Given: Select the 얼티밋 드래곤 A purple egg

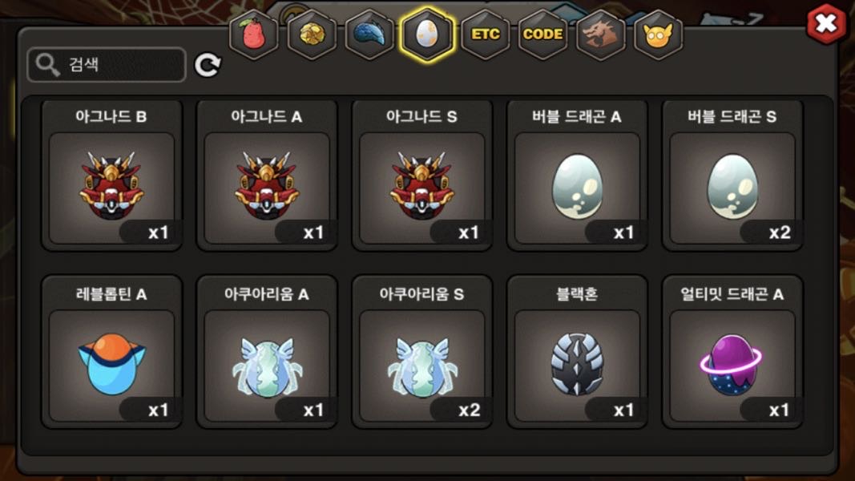Looking at the screenshot, I should (x=732, y=352).
